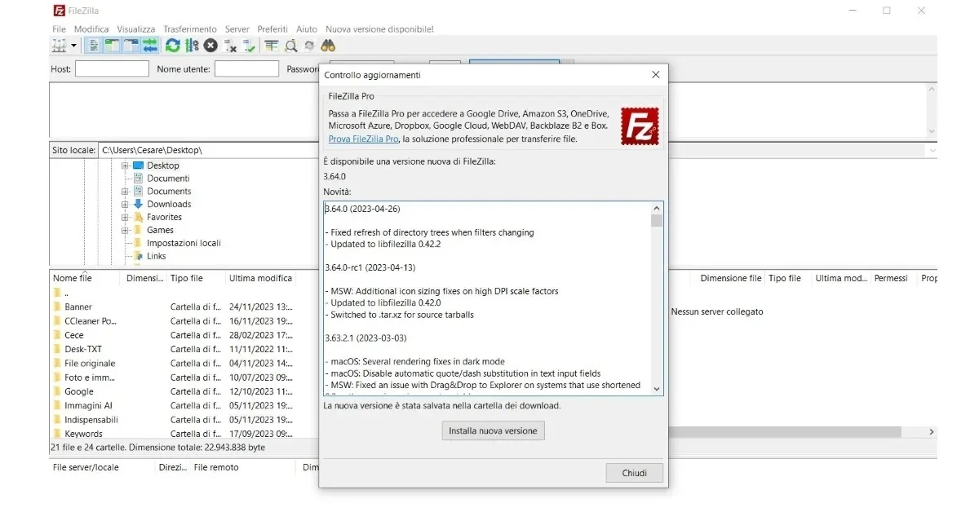Open the directory listing filters
Screen dimensions: 979x512
click(270, 45)
